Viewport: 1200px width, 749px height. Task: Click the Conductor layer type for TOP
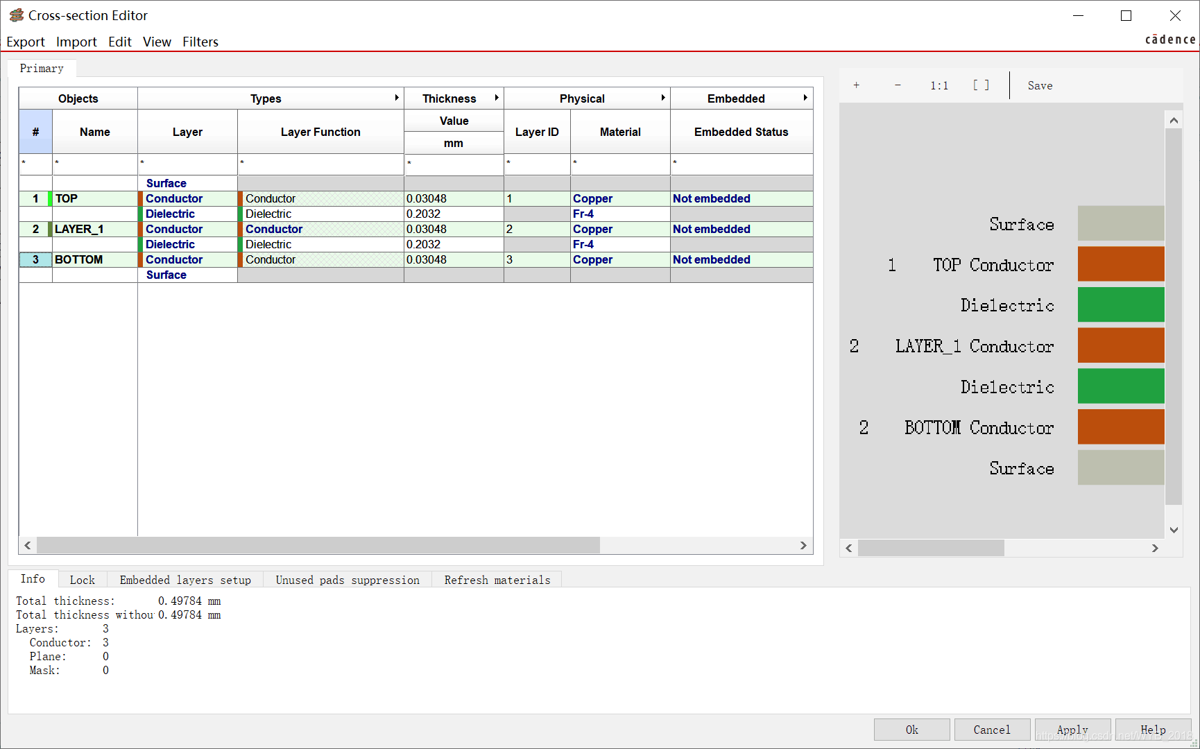187,198
